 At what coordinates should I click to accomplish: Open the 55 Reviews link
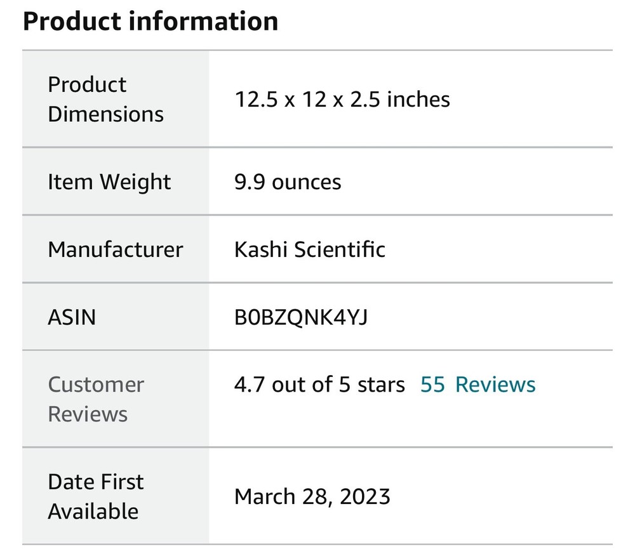tap(478, 385)
